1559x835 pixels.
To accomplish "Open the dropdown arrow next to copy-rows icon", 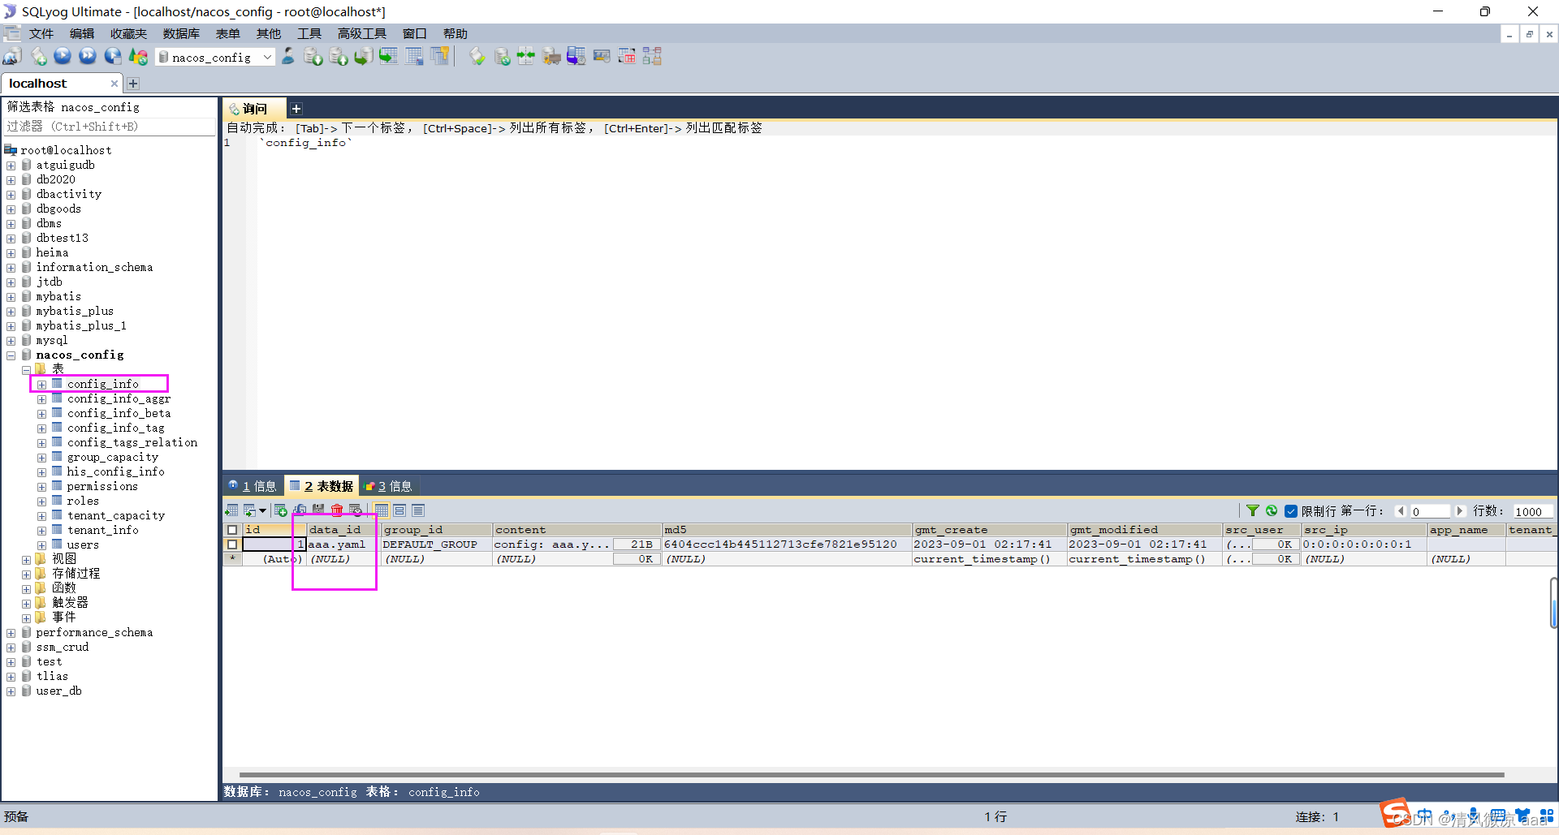I will coord(262,511).
